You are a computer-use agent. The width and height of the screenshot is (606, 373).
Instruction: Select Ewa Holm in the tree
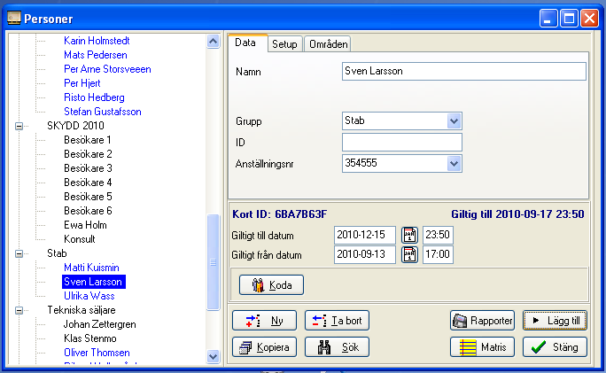coord(85,225)
